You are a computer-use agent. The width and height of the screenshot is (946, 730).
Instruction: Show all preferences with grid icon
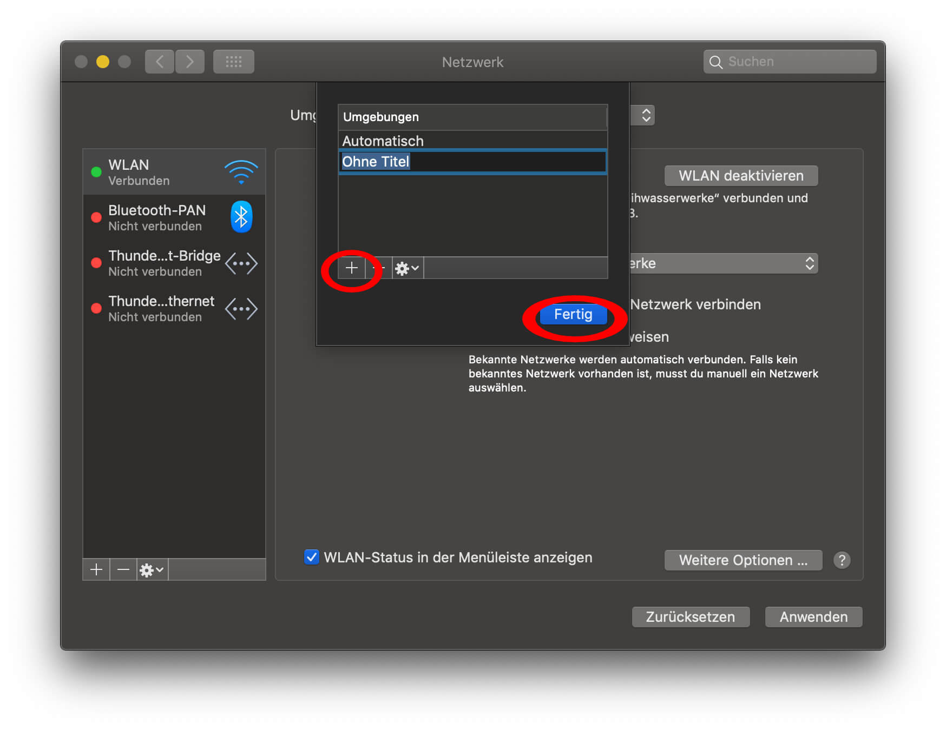[233, 62]
